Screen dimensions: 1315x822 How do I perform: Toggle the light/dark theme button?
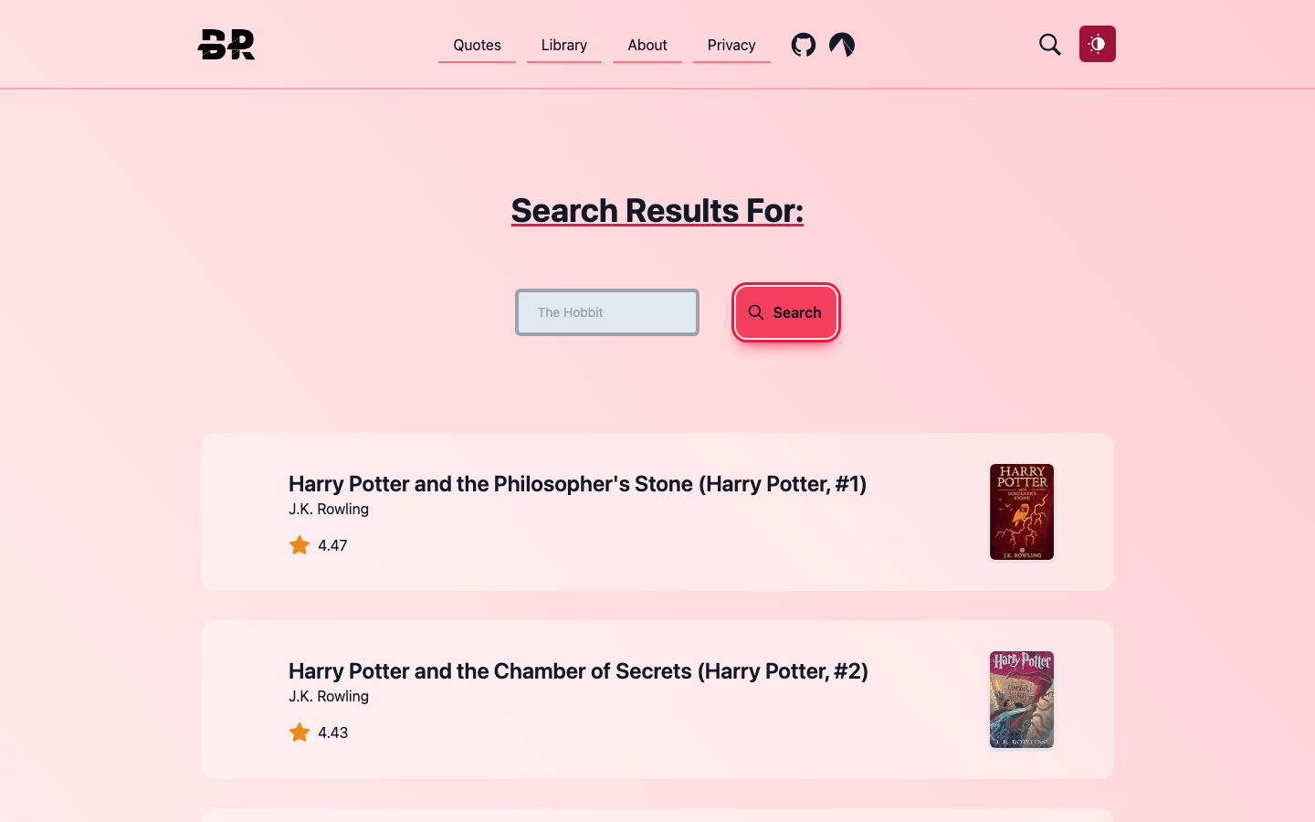click(x=1098, y=44)
